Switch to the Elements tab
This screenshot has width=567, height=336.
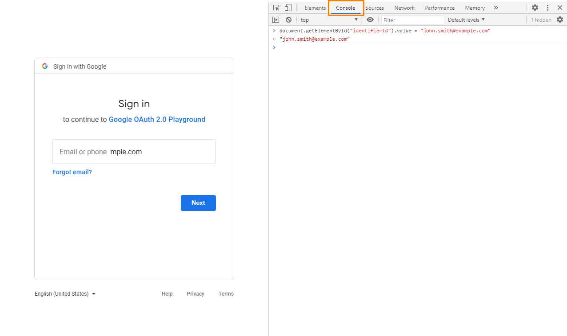(315, 8)
